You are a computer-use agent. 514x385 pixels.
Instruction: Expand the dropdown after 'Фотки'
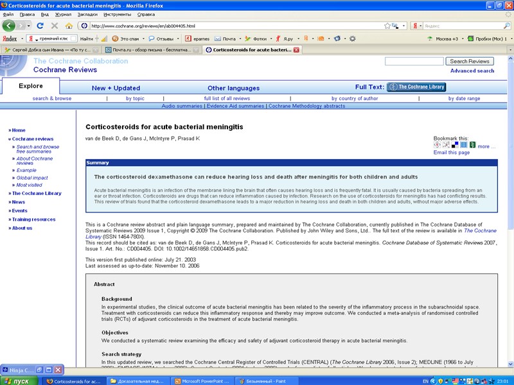click(x=270, y=38)
